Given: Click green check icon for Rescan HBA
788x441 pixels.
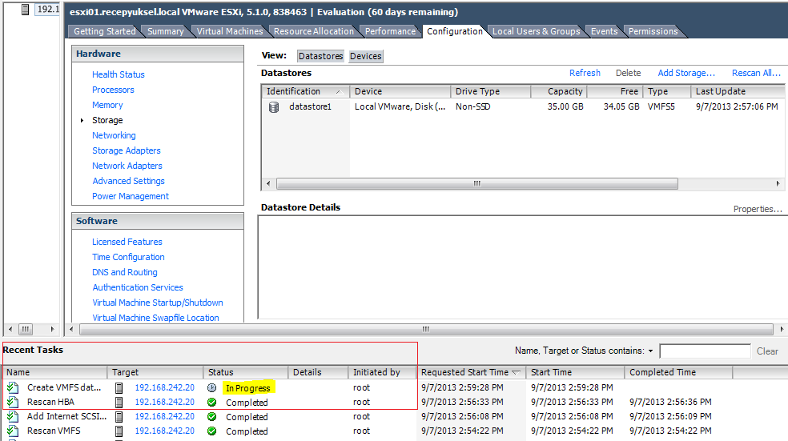Looking at the screenshot, I should click(212, 403).
